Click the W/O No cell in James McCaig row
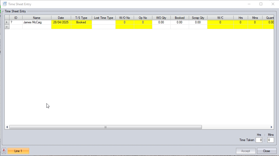Viewport: 279px width, 156px height. click(x=125, y=22)
